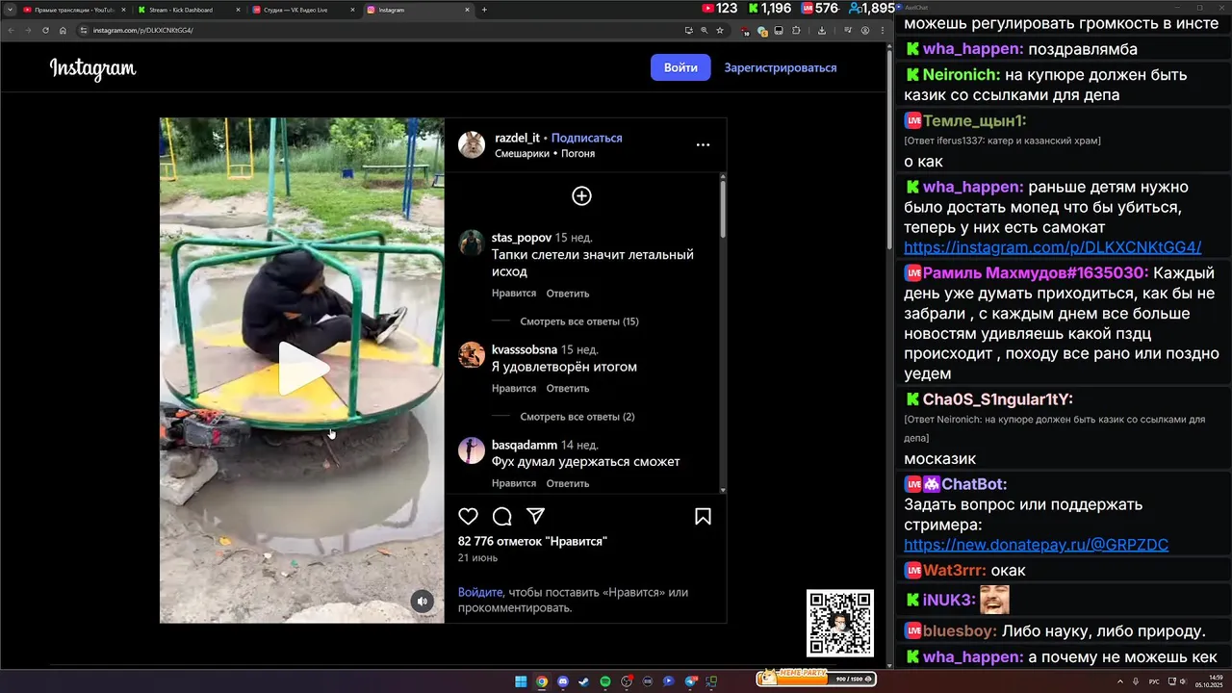Open Discord from the taskbar
The image size is (1232, 693).
pyautogui.click(x=563, y=681)
